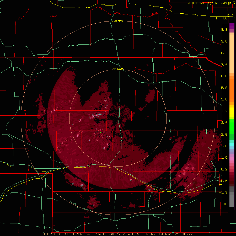Click the 4.2 value on the color scale
Viewport: 236px width, 236px height.
pos(224,111)
